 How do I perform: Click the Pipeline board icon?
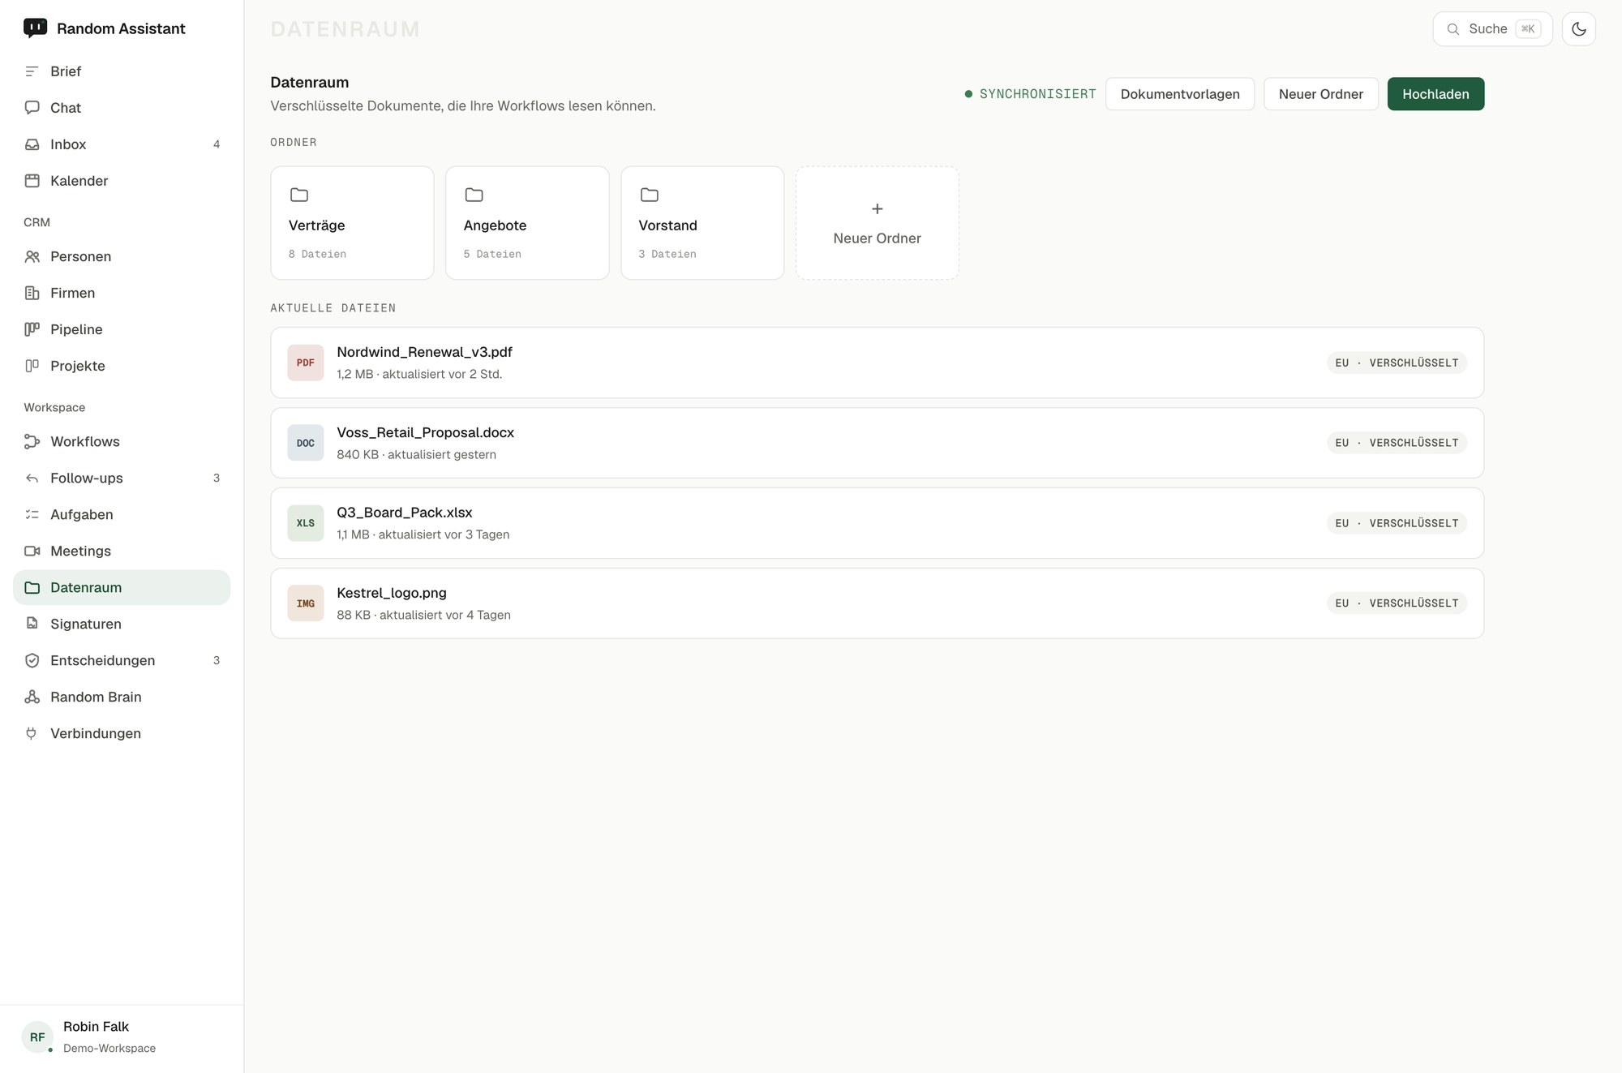[32, 329]
